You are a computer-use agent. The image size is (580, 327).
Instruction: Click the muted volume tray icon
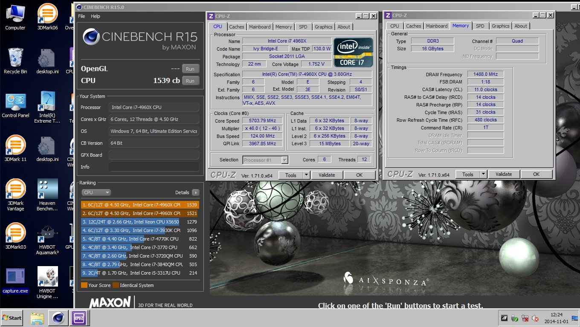coord(535,318)
